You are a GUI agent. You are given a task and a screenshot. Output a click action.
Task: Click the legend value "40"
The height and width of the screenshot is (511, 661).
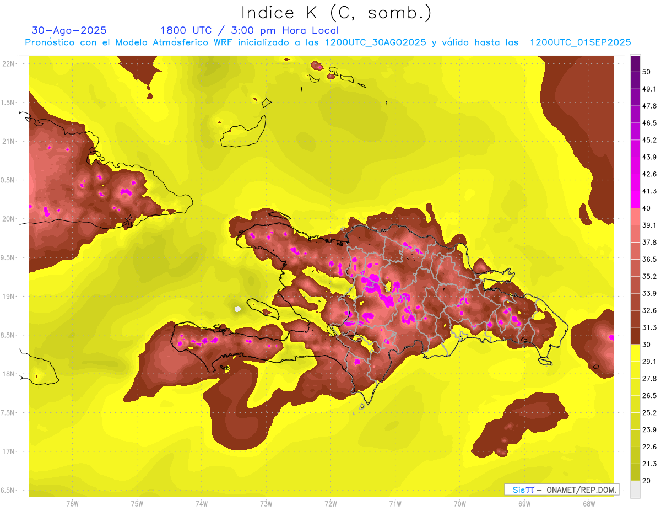(647, 208)
